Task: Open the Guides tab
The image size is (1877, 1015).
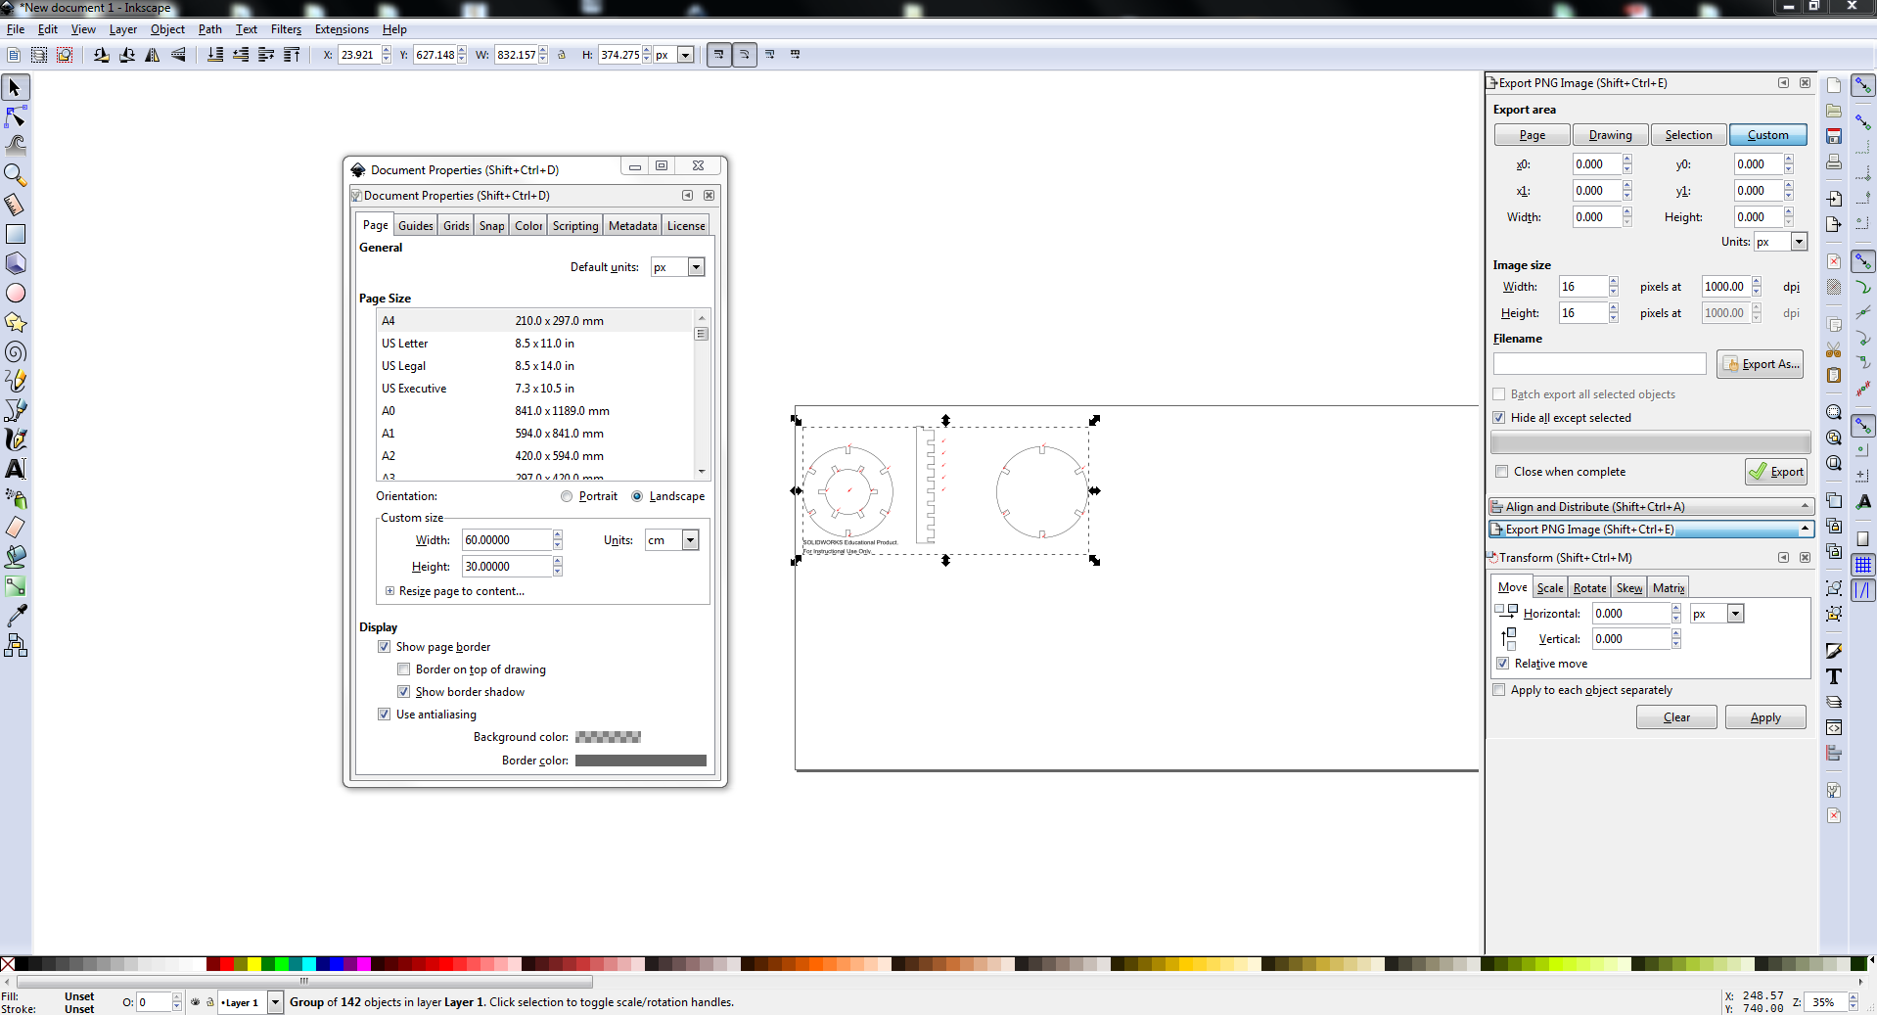Action: (x=415, y=226)
